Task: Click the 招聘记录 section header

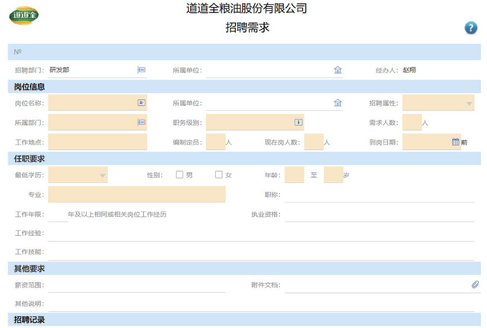Action: pyautogui.click(x=30, y=320)
